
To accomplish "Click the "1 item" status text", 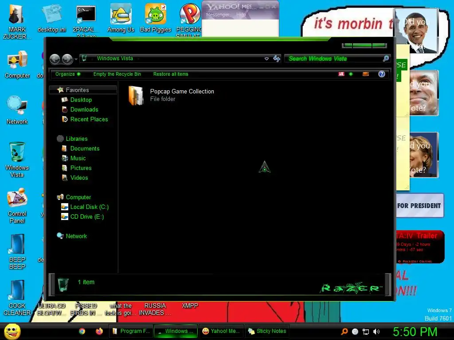I will coord(86,282).
